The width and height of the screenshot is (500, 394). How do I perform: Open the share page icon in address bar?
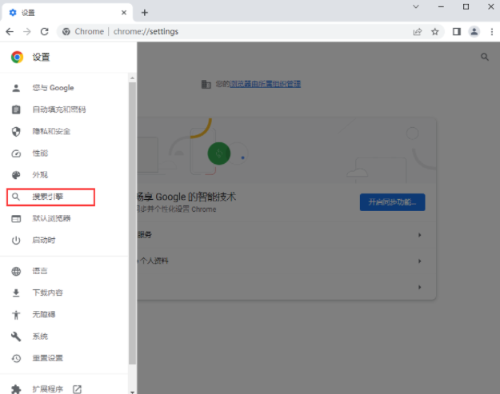418,31
